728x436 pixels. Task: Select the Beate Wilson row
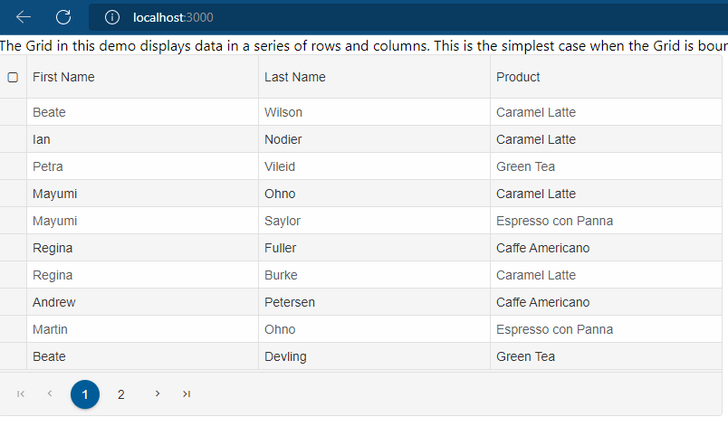(360, 112)
